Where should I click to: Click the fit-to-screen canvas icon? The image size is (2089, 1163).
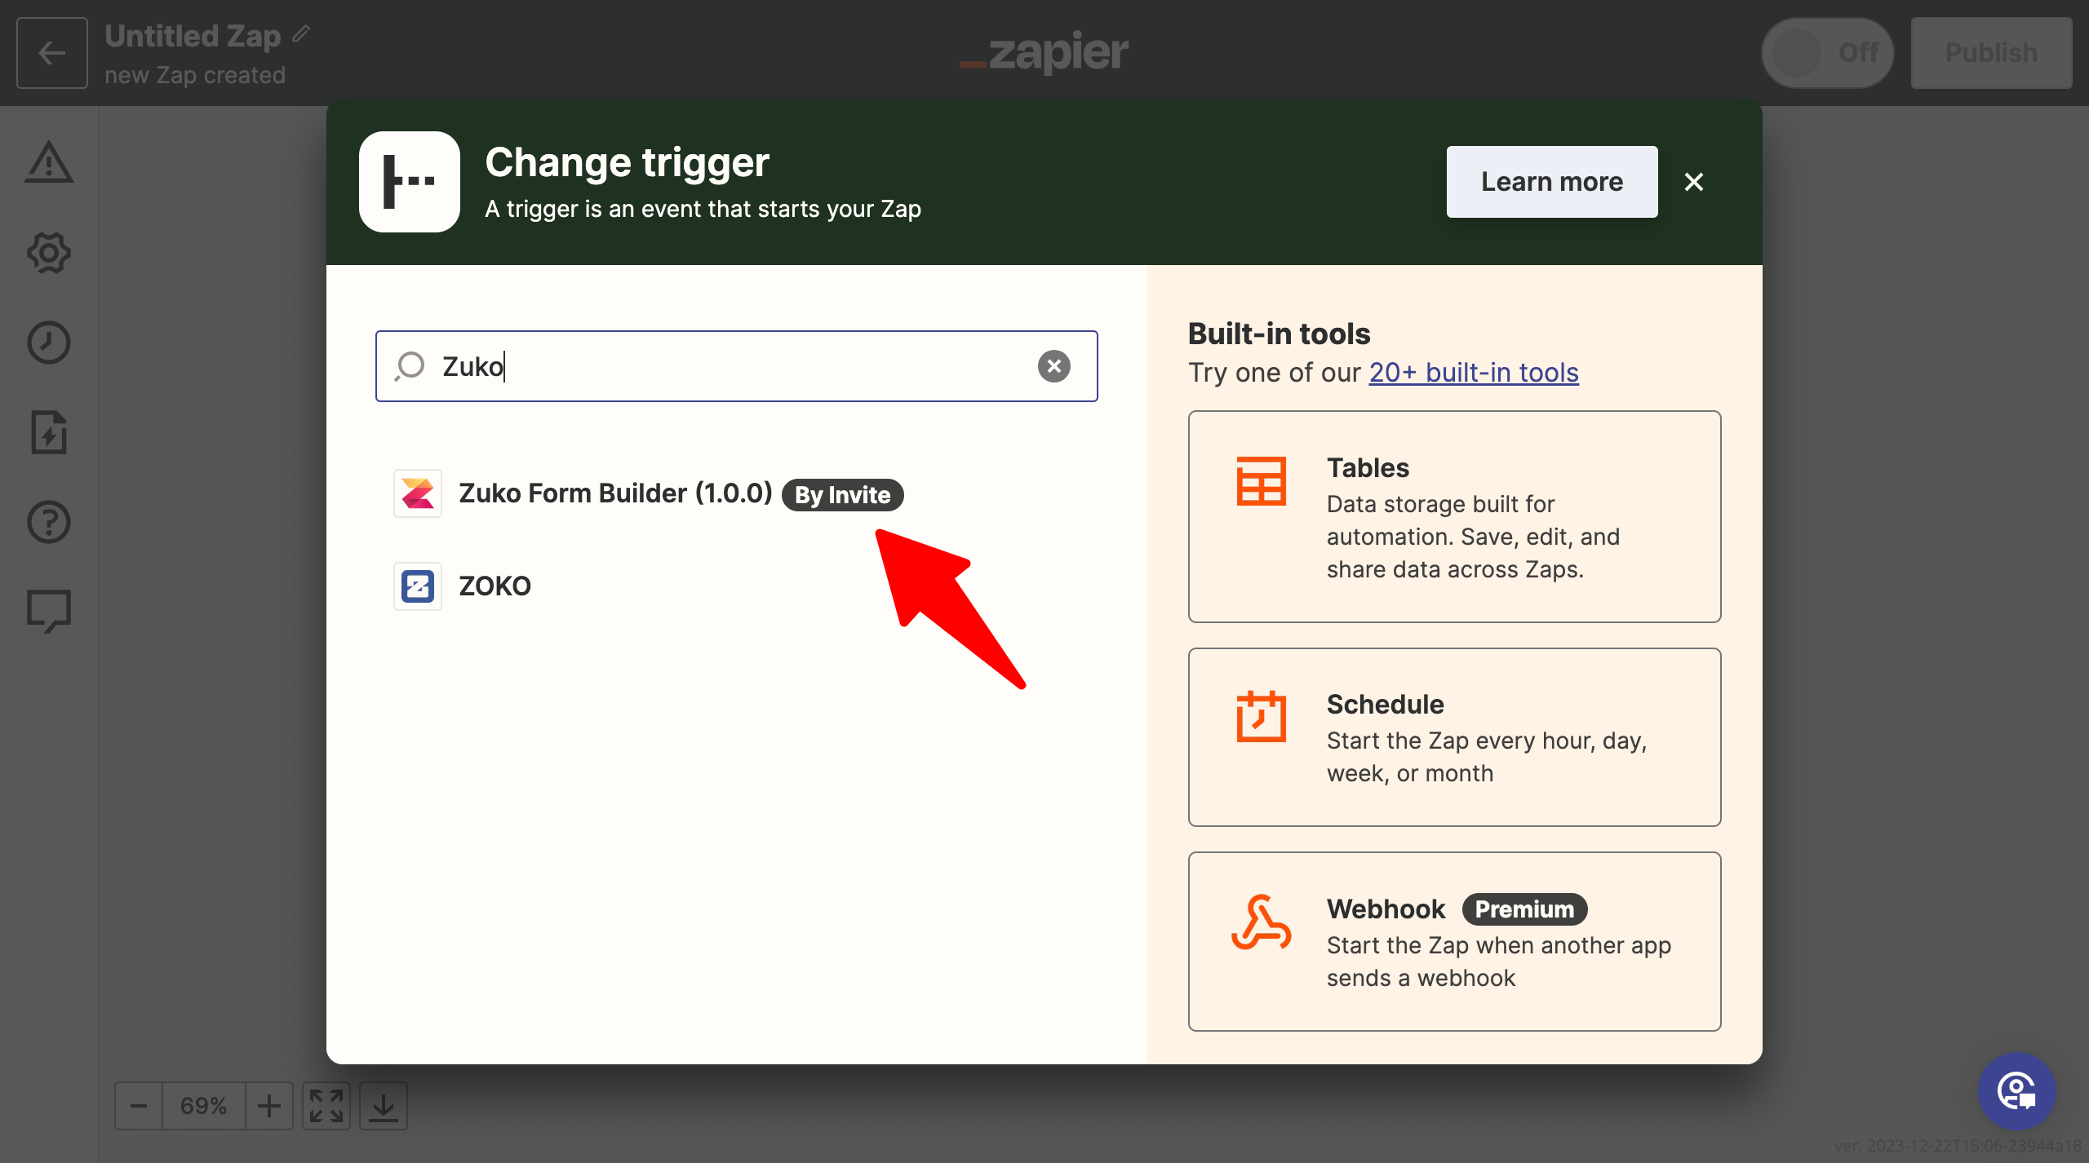tap(326, 1105)
